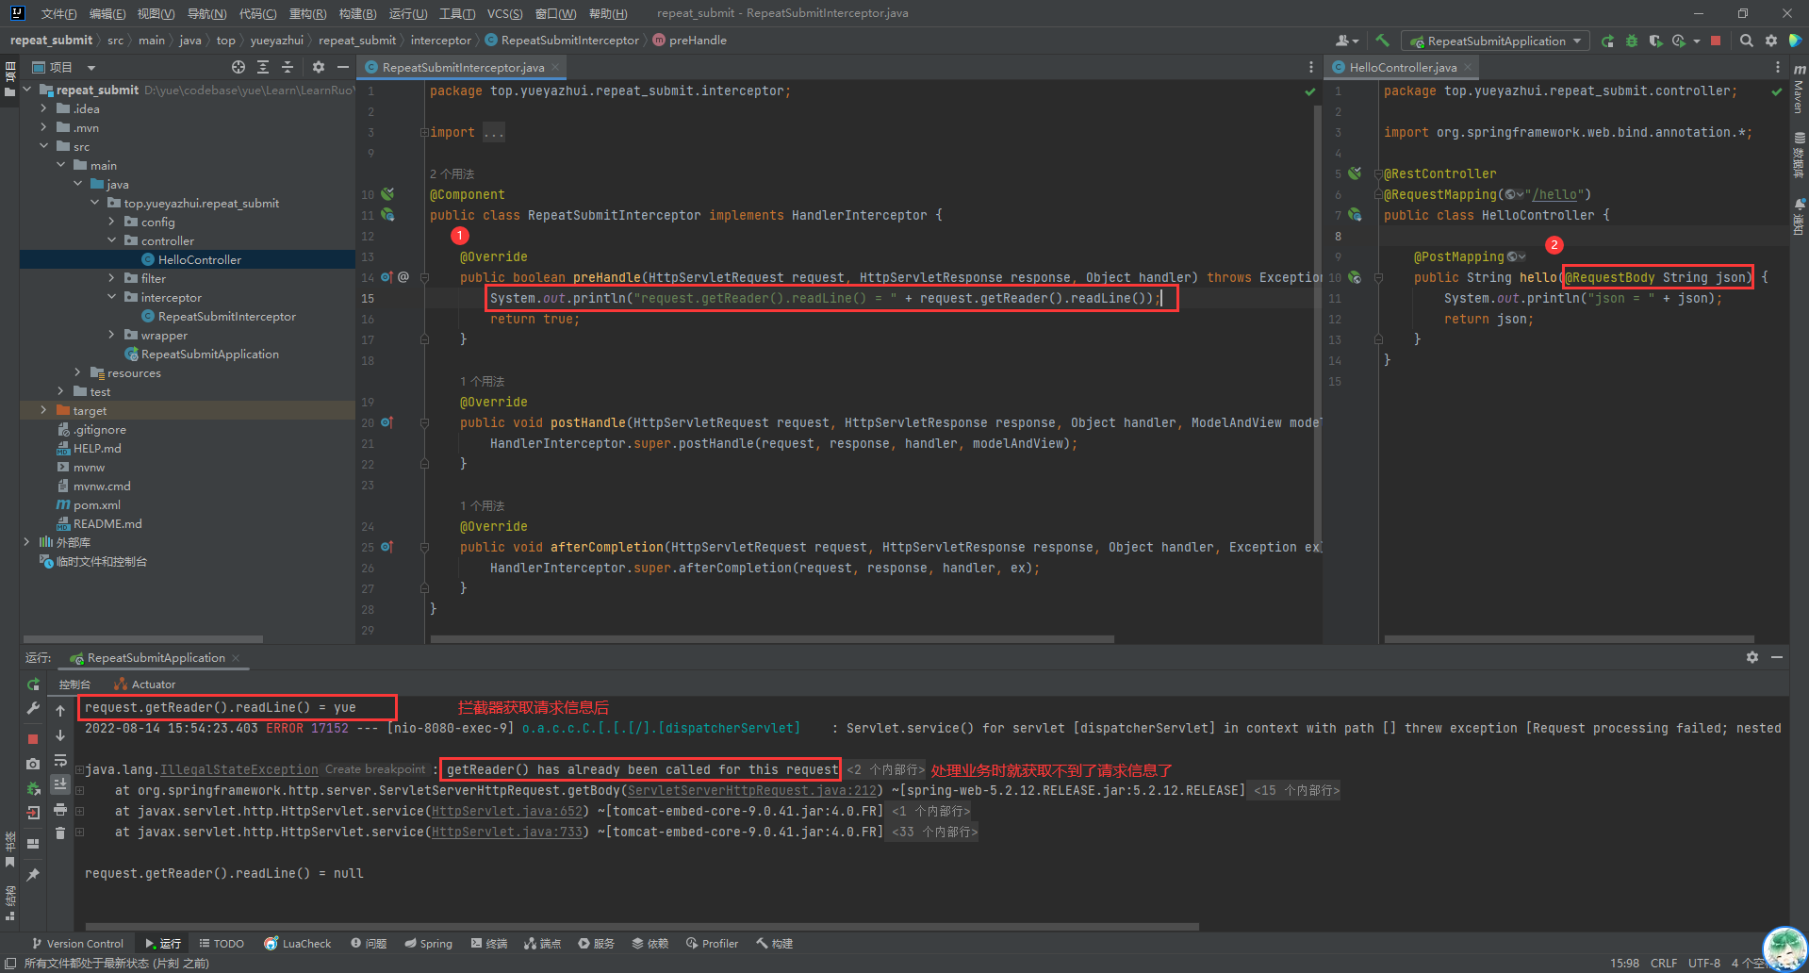Image resolution: width=1809 pixels, height=973 pixels.
Task: Stop process in the run panel sidebar
Action: pos(33,739)
